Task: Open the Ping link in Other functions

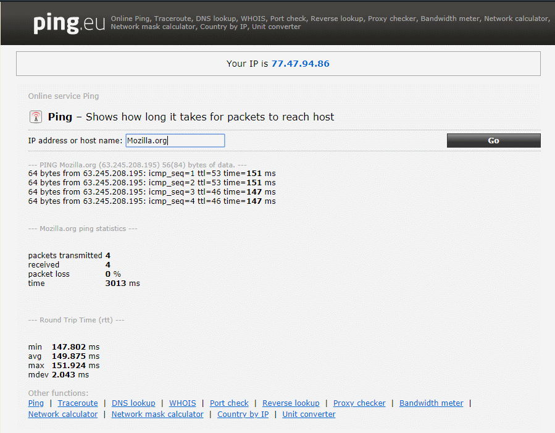Action: (x=36, y=403)
